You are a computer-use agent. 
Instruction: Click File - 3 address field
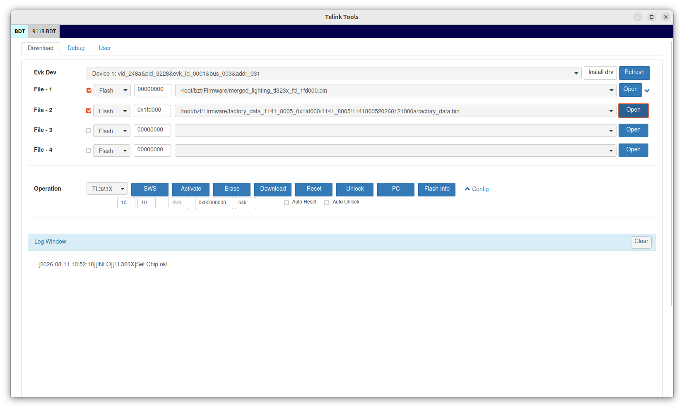[152, 130]
